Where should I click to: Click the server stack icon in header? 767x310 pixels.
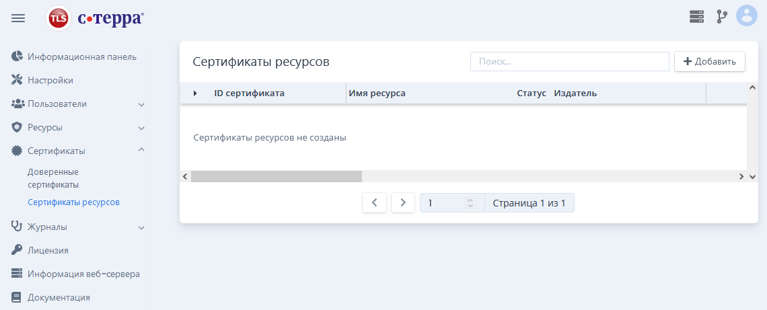tap(696, 17)
